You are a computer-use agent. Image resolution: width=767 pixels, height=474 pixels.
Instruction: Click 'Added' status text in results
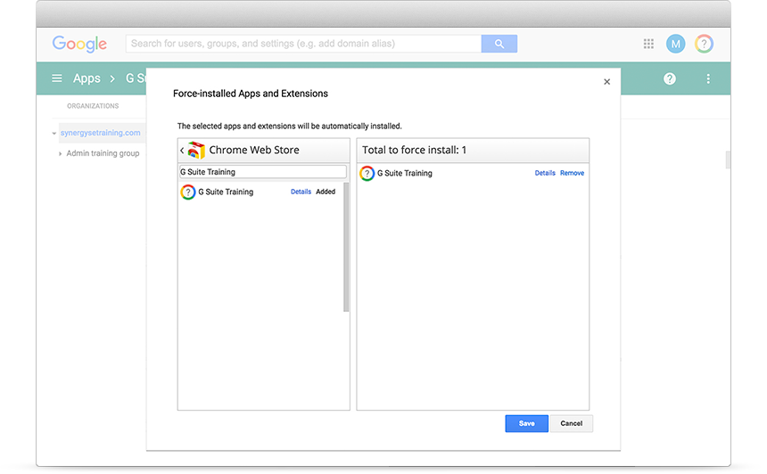[x=326, y=192]
